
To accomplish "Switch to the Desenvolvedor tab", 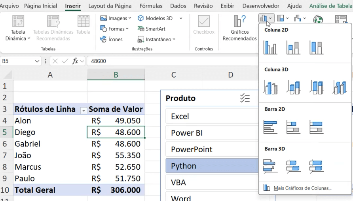I will coord(261,6).
